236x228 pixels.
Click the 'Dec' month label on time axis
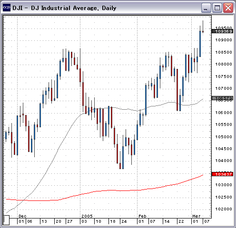22,216
